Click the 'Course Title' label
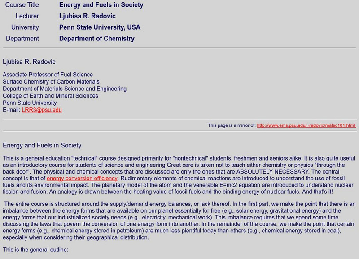 tap(22, 5)
